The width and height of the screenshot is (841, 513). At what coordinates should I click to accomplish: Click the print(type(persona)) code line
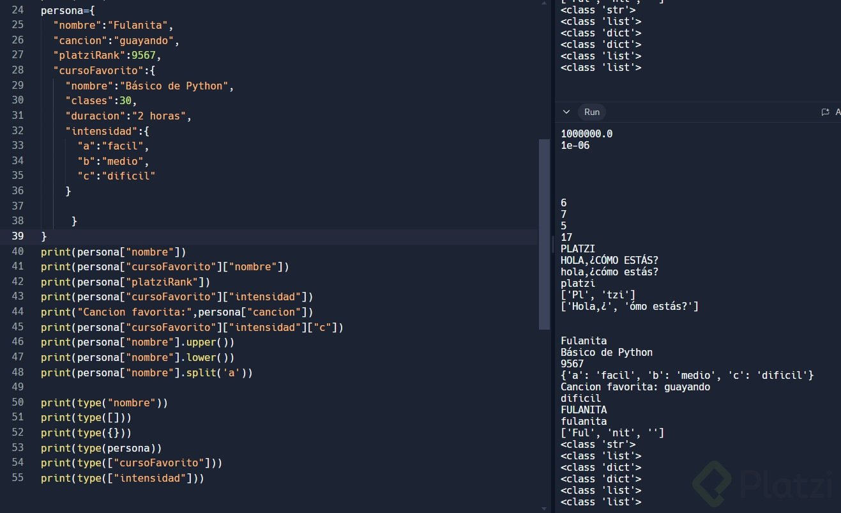point(101,448)
